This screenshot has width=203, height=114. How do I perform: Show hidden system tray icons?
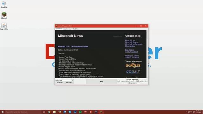coord(186,112)
